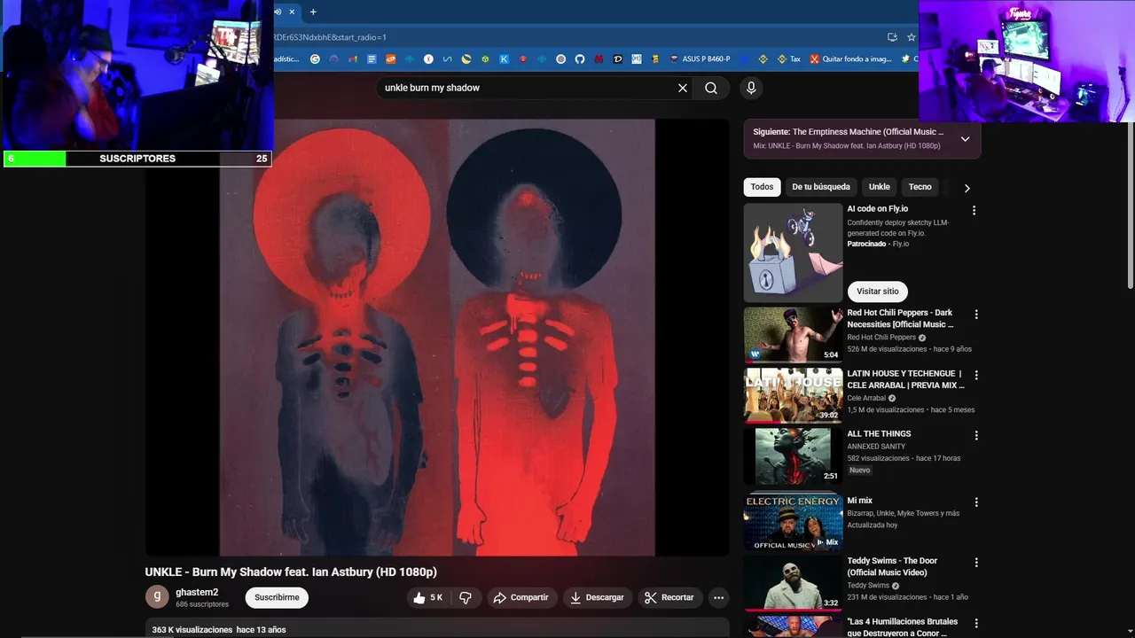The image size is (1135, 638).
Task: Open the more actions menu beside Recortar
Action: (719, 598)
